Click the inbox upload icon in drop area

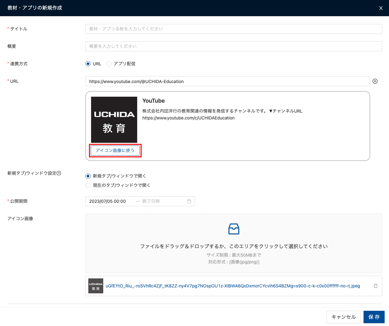[x=234, y=229]
